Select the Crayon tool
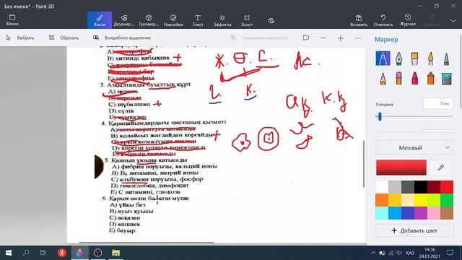The width and height of the screenshot is (462, 260). coord(414,79)
